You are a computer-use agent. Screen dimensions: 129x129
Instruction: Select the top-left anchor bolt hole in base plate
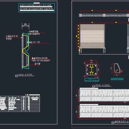(87, 66)
